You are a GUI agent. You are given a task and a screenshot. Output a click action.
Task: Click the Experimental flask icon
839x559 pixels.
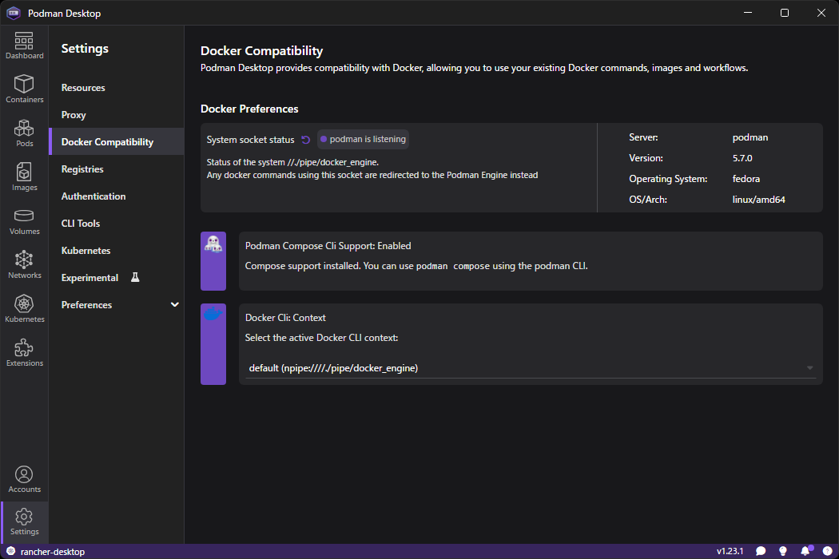pos(135,277)
